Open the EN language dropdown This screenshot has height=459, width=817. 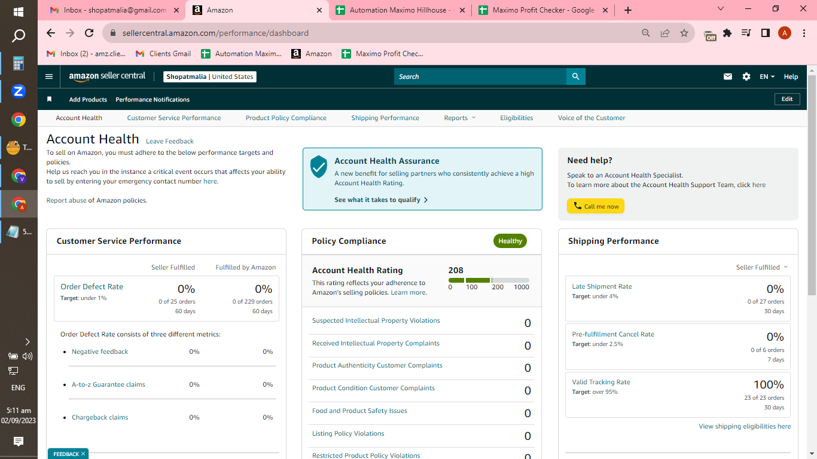(x=767, y=76)
